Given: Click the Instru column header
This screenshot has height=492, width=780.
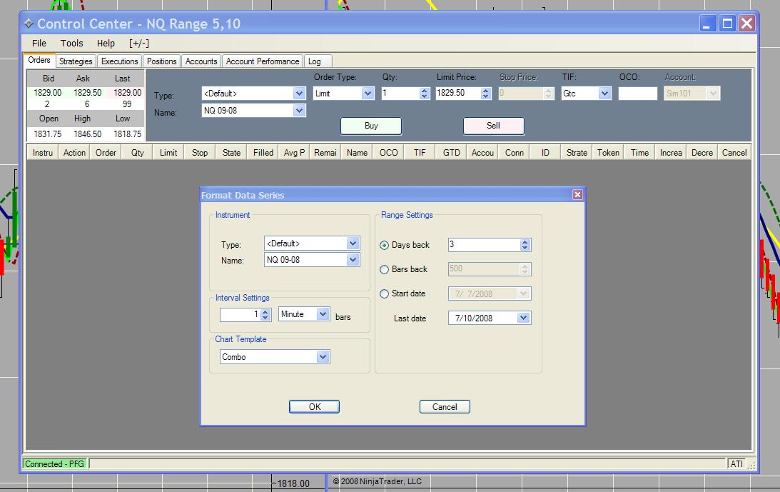Looking at the screenshot, I should pyautogui.click(x=43, y=152).
